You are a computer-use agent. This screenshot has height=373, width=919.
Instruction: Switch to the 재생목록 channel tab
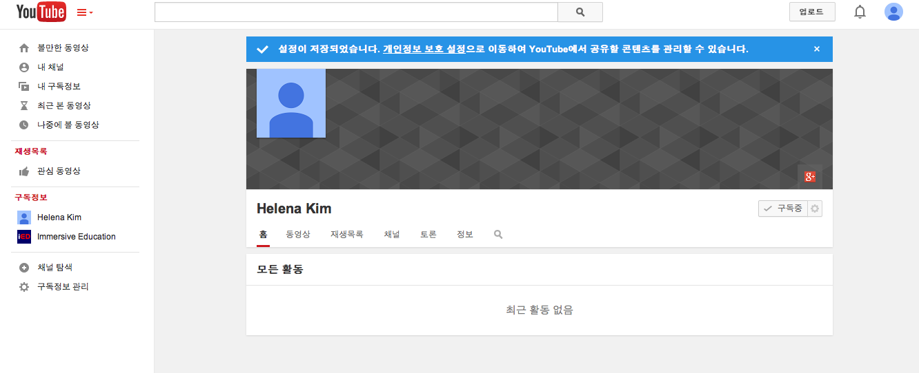(347, 235)
